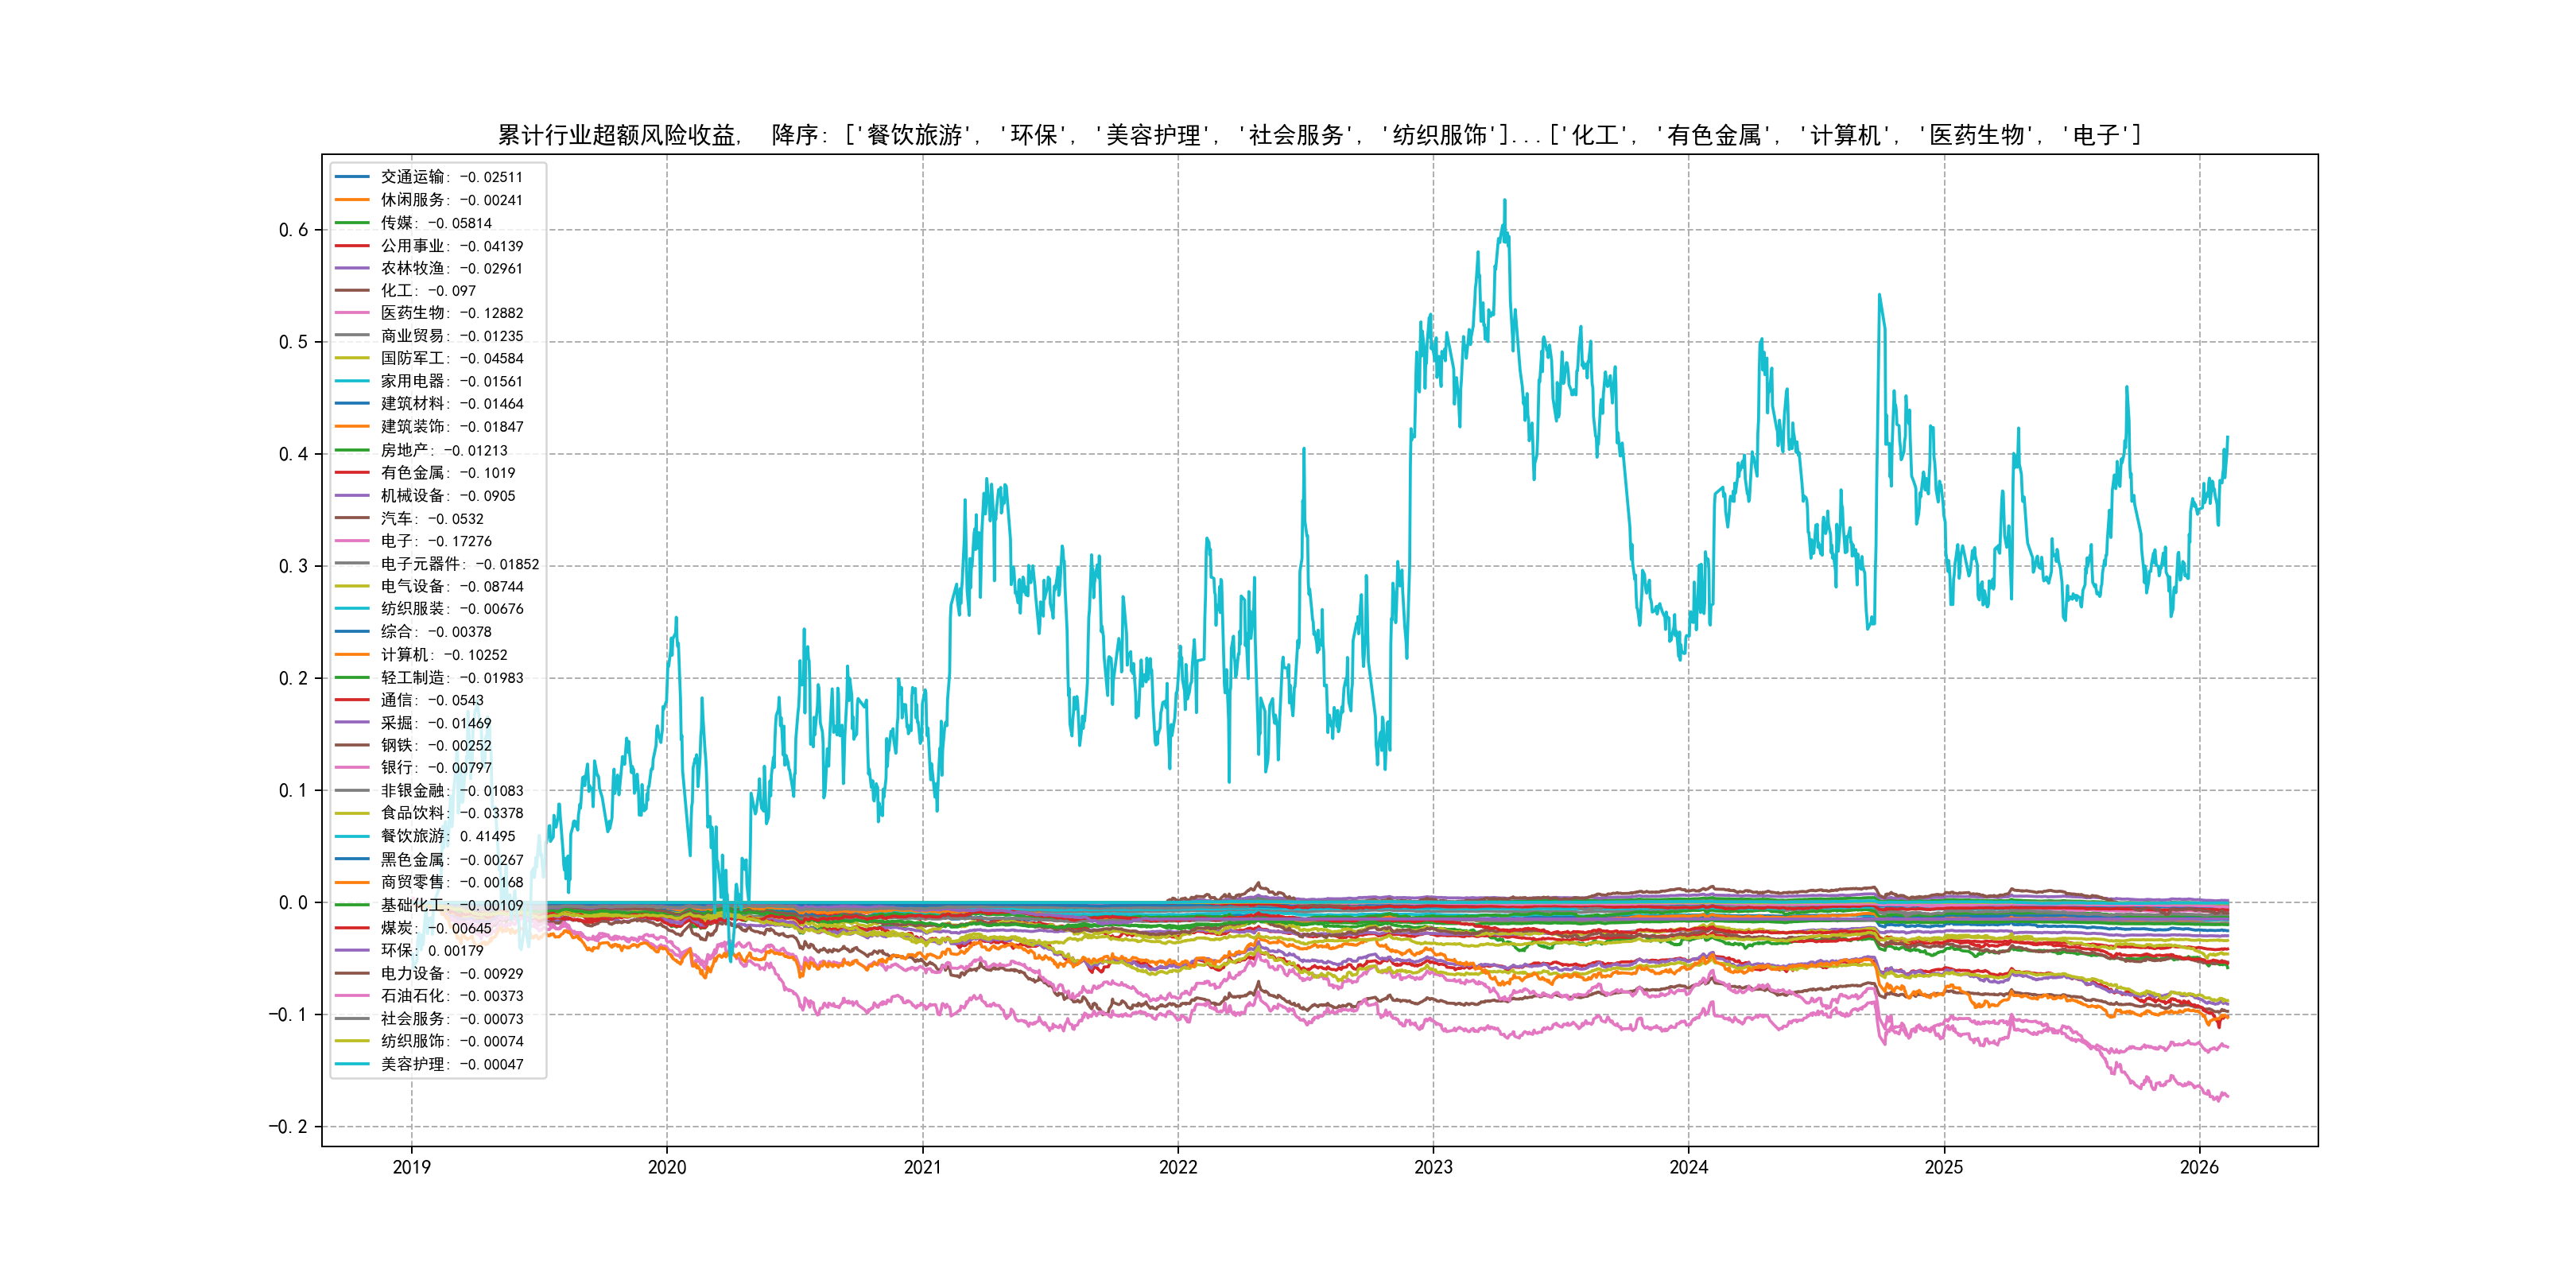This screenshot has height=1288, width=2576.
Task: Click the cyan line swatch beside 餐饮旅游
Action: 352,836
